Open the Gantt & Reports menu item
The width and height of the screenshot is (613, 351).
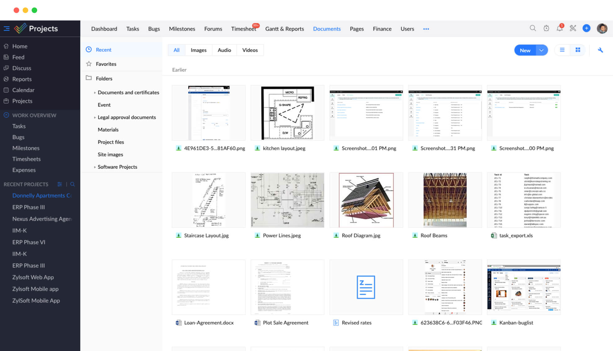pyautogui.click(x=284, y=29)
